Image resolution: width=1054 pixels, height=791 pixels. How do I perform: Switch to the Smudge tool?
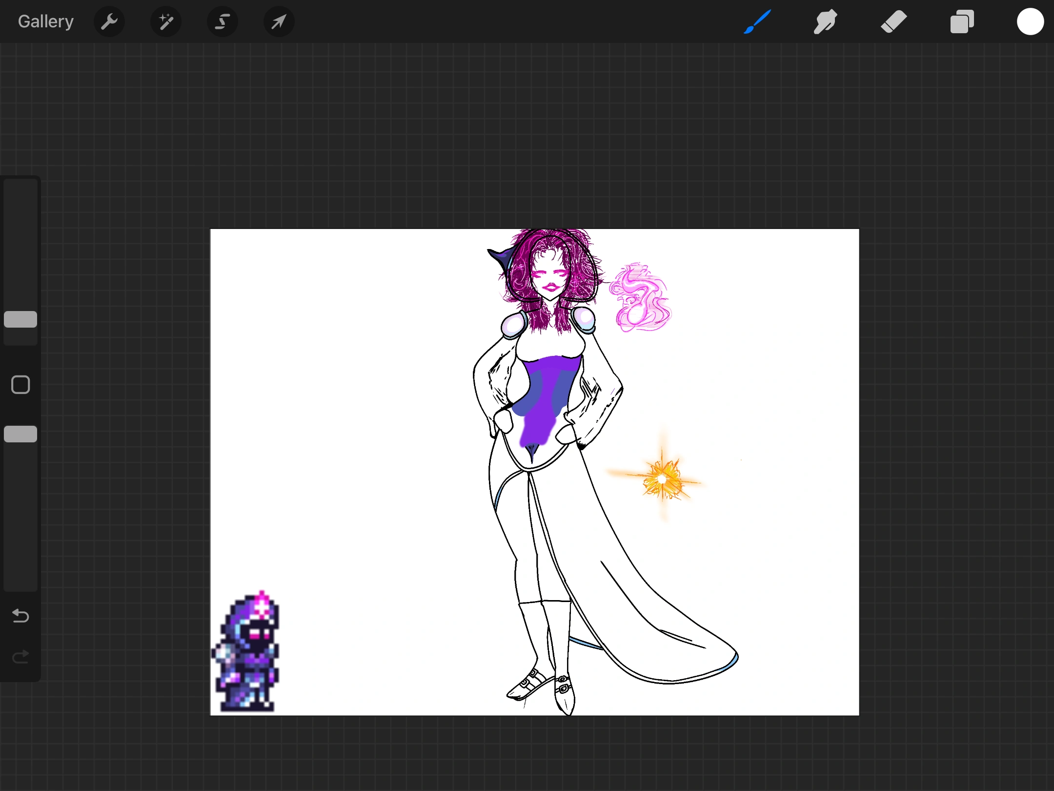coord(825,21)
